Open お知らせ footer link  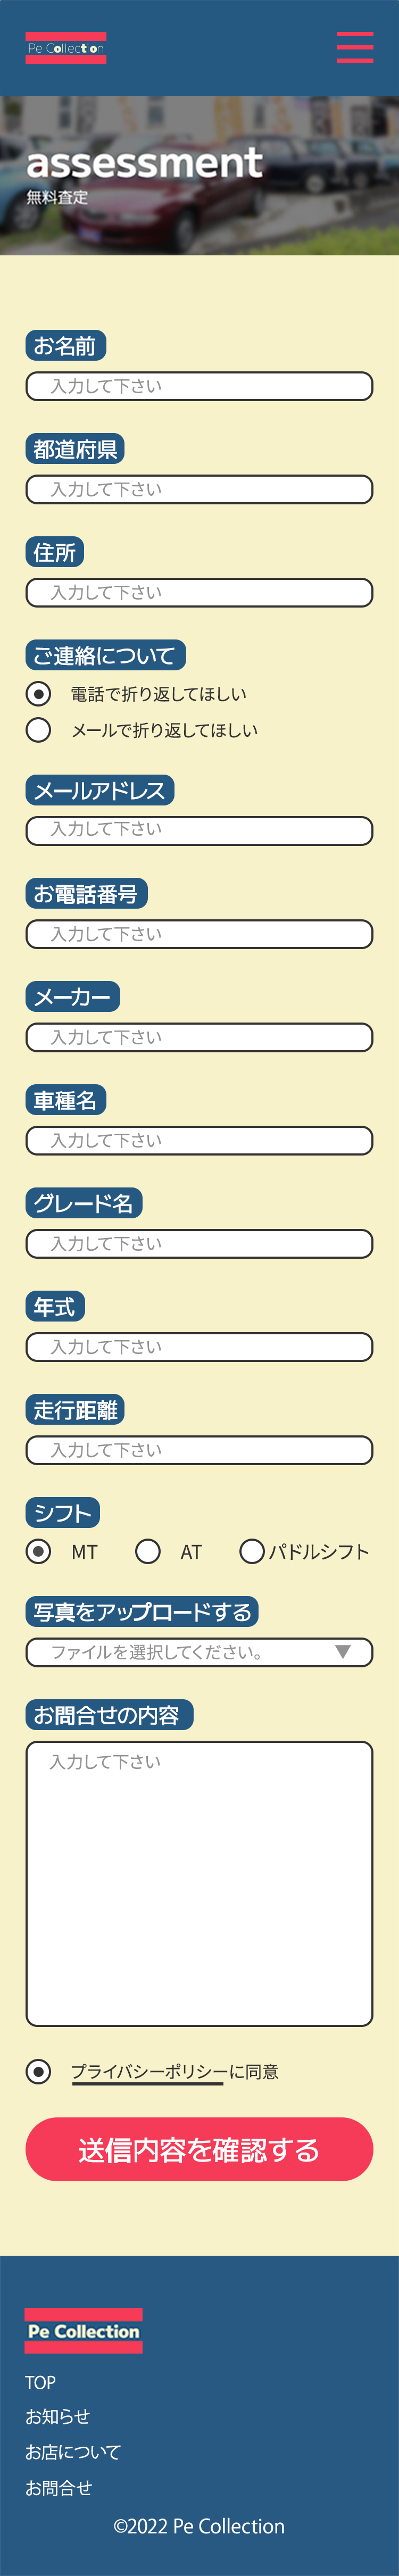57,2416
